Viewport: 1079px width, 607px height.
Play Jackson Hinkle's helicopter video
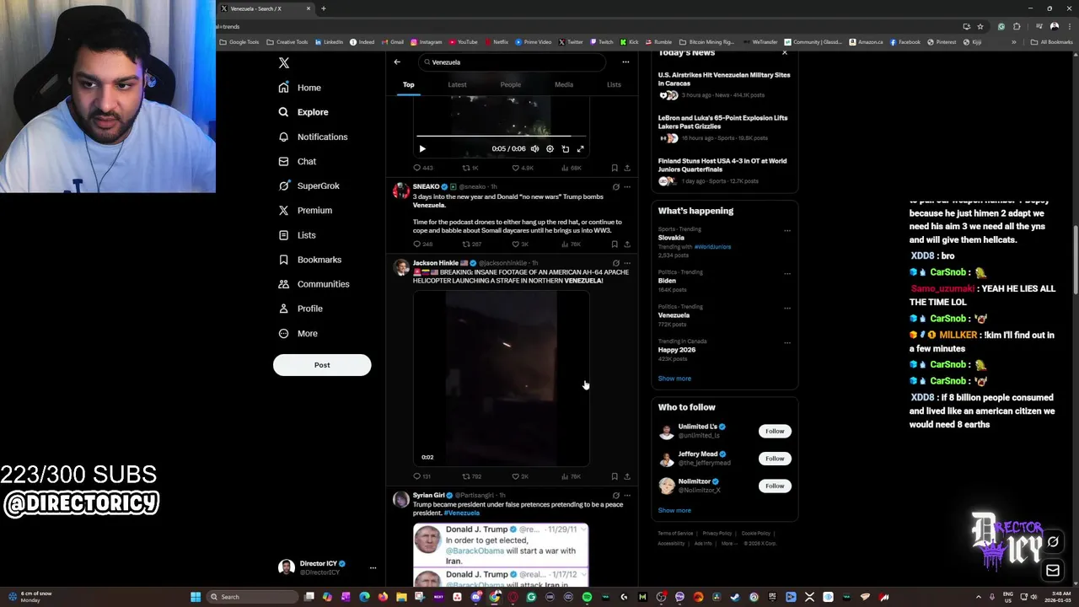pyautogui.click(x=501, y=378)
